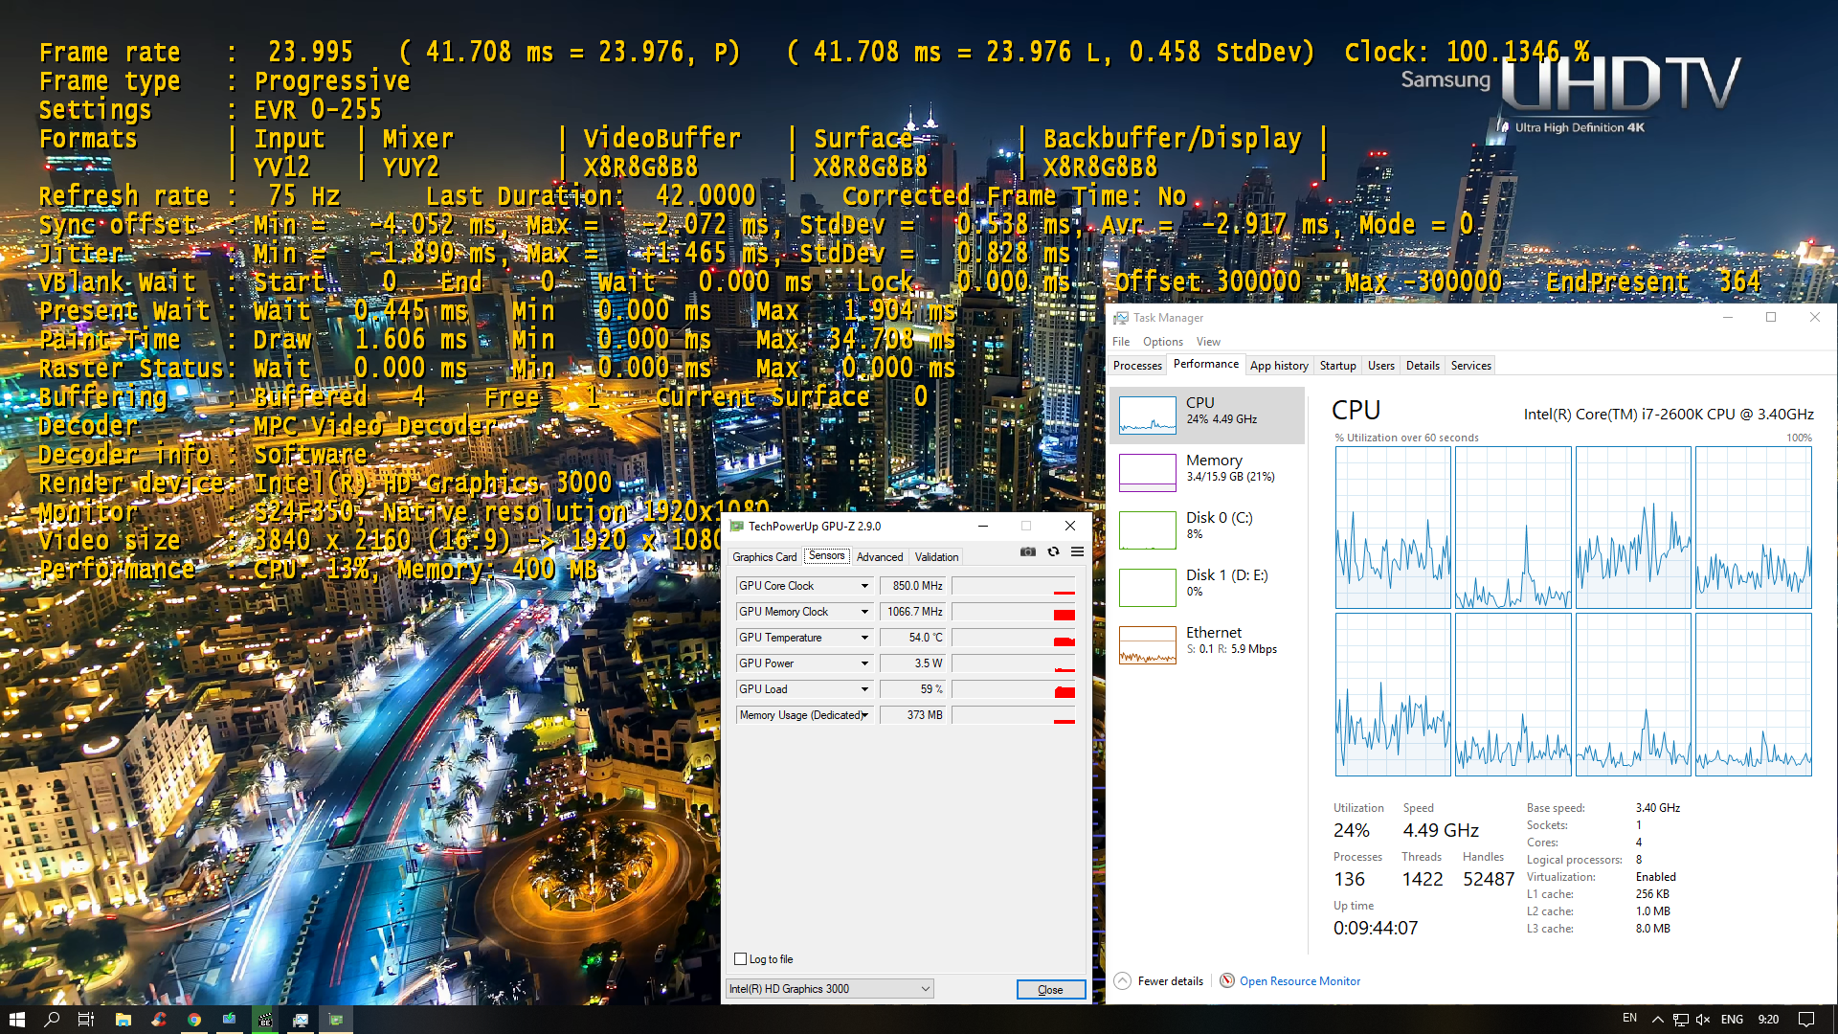Click the GPU-Z Close button
The width and height of the screenshot is (1838, 1034).
(1050, 989)
